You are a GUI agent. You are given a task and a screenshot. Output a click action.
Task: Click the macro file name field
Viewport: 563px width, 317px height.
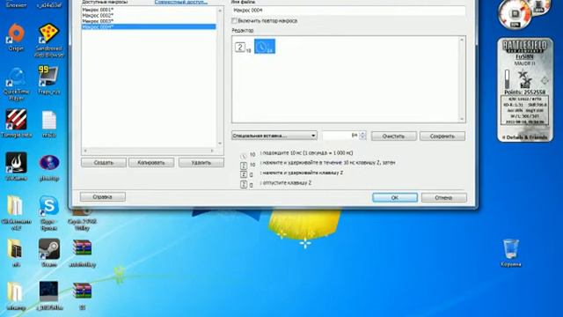348,11
